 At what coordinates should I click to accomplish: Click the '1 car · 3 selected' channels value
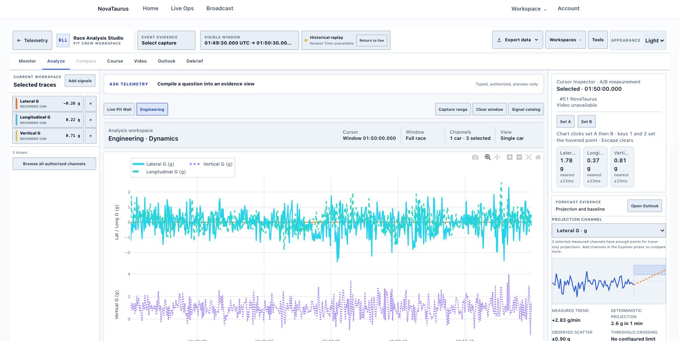(x=470, y=138)
